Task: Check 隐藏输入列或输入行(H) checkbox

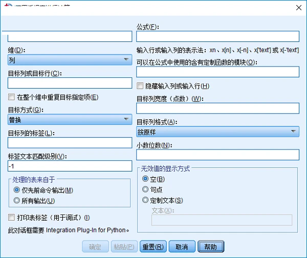Action: pos(140,86)
